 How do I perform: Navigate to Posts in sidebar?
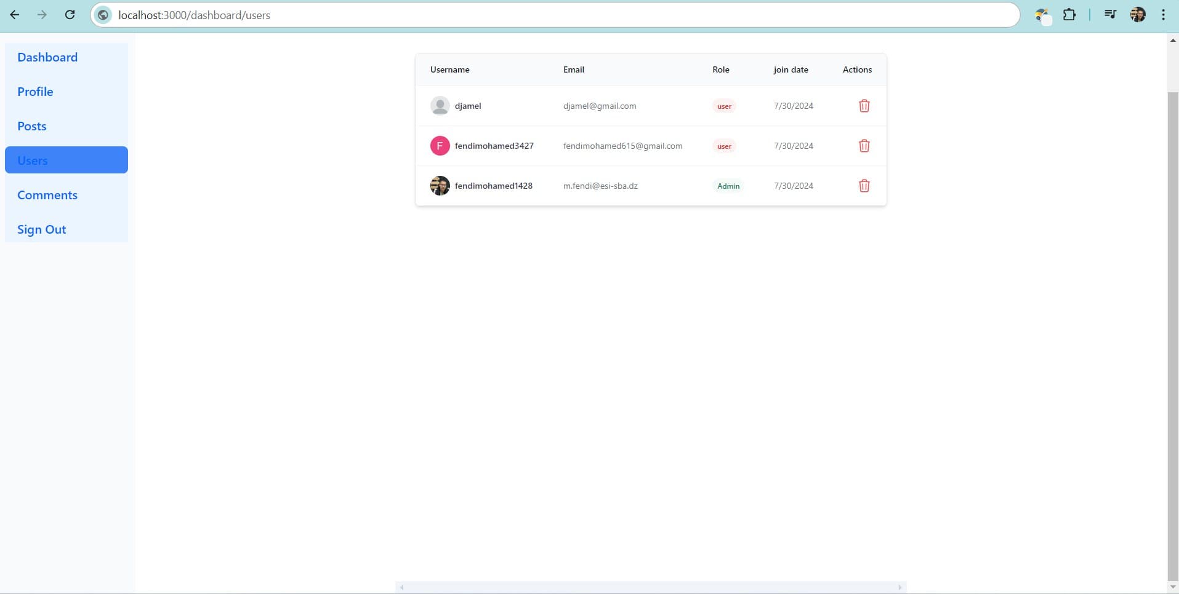(32, 126)
